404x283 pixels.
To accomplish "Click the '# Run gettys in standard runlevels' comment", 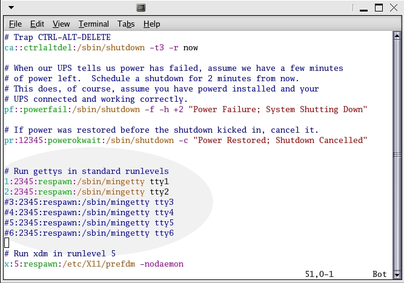I will (87, 171).
